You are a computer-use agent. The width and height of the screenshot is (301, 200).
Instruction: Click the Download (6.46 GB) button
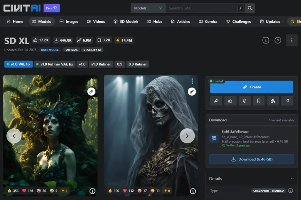point(252,159)
